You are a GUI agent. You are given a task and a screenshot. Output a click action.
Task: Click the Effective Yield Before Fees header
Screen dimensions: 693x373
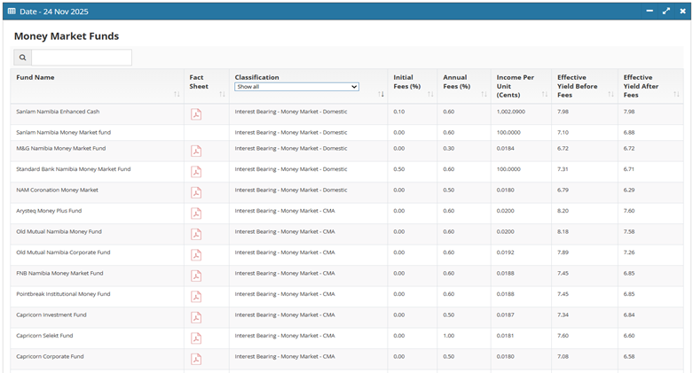click(x=578, y=86)
